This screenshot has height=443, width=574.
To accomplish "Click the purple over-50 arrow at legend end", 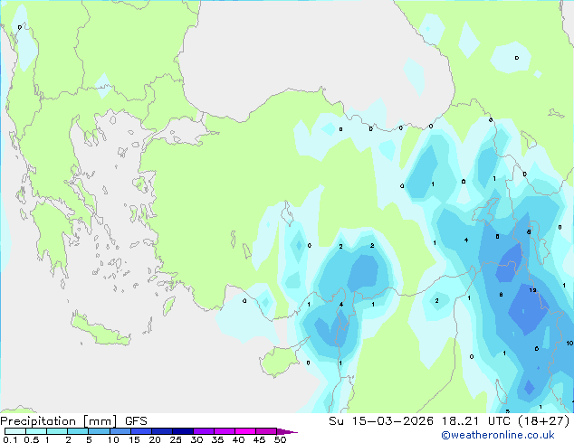I will coord(287,431).
